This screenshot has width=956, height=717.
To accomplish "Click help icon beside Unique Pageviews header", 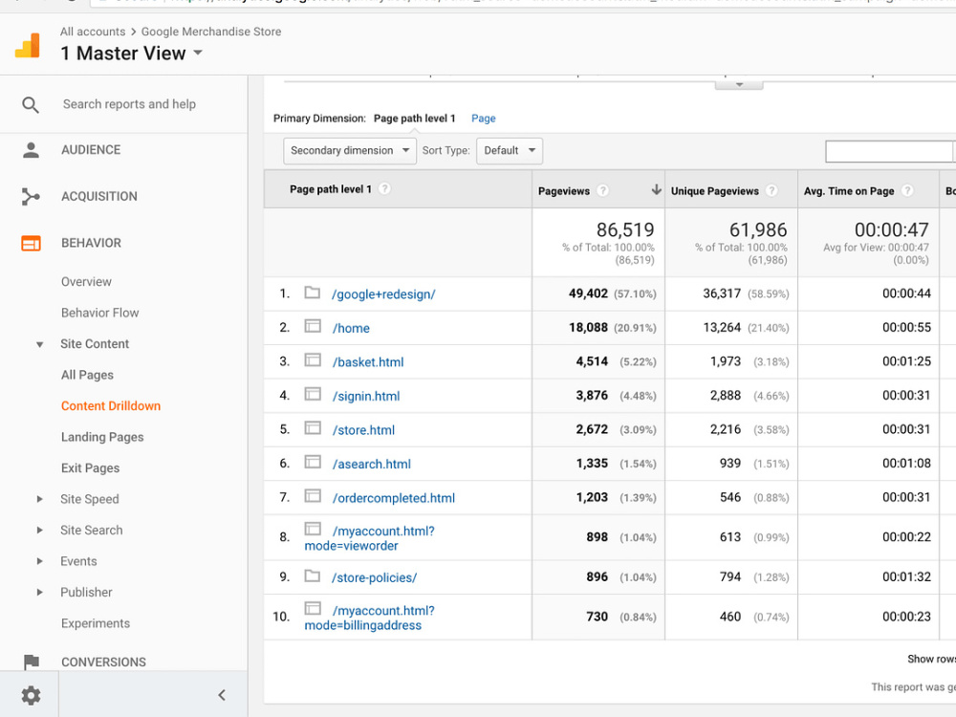I will [x=771, y=191].
